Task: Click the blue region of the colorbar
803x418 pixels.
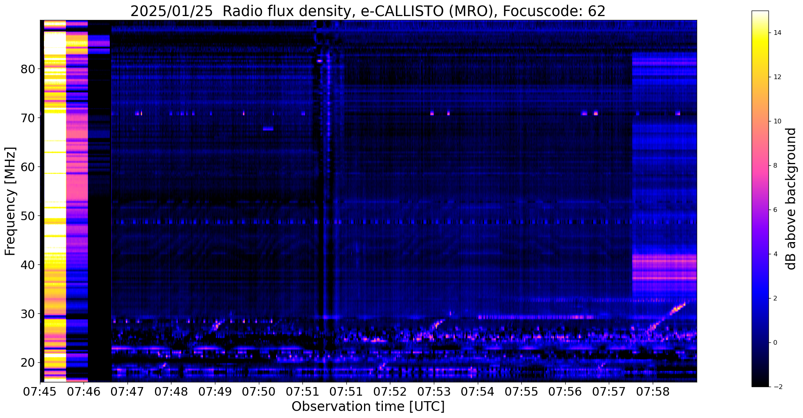Action: 760,299
